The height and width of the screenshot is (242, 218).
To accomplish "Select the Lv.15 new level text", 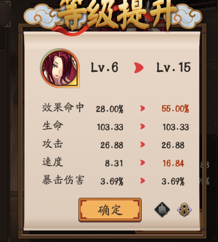I will point(173,67).
